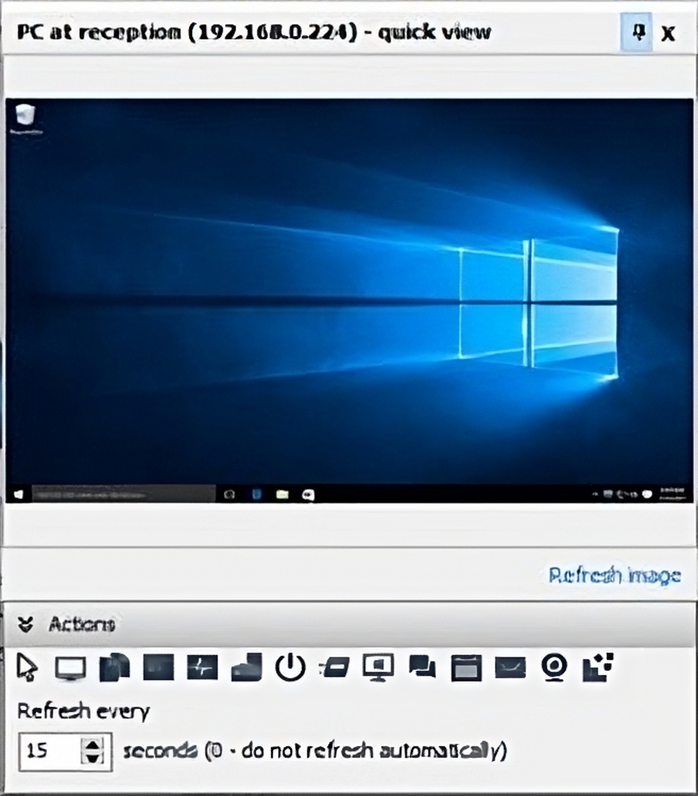This screenshot has width=698, height=796.
Task: Click the dark terminal square icon
Action: (x=158, y=666)
